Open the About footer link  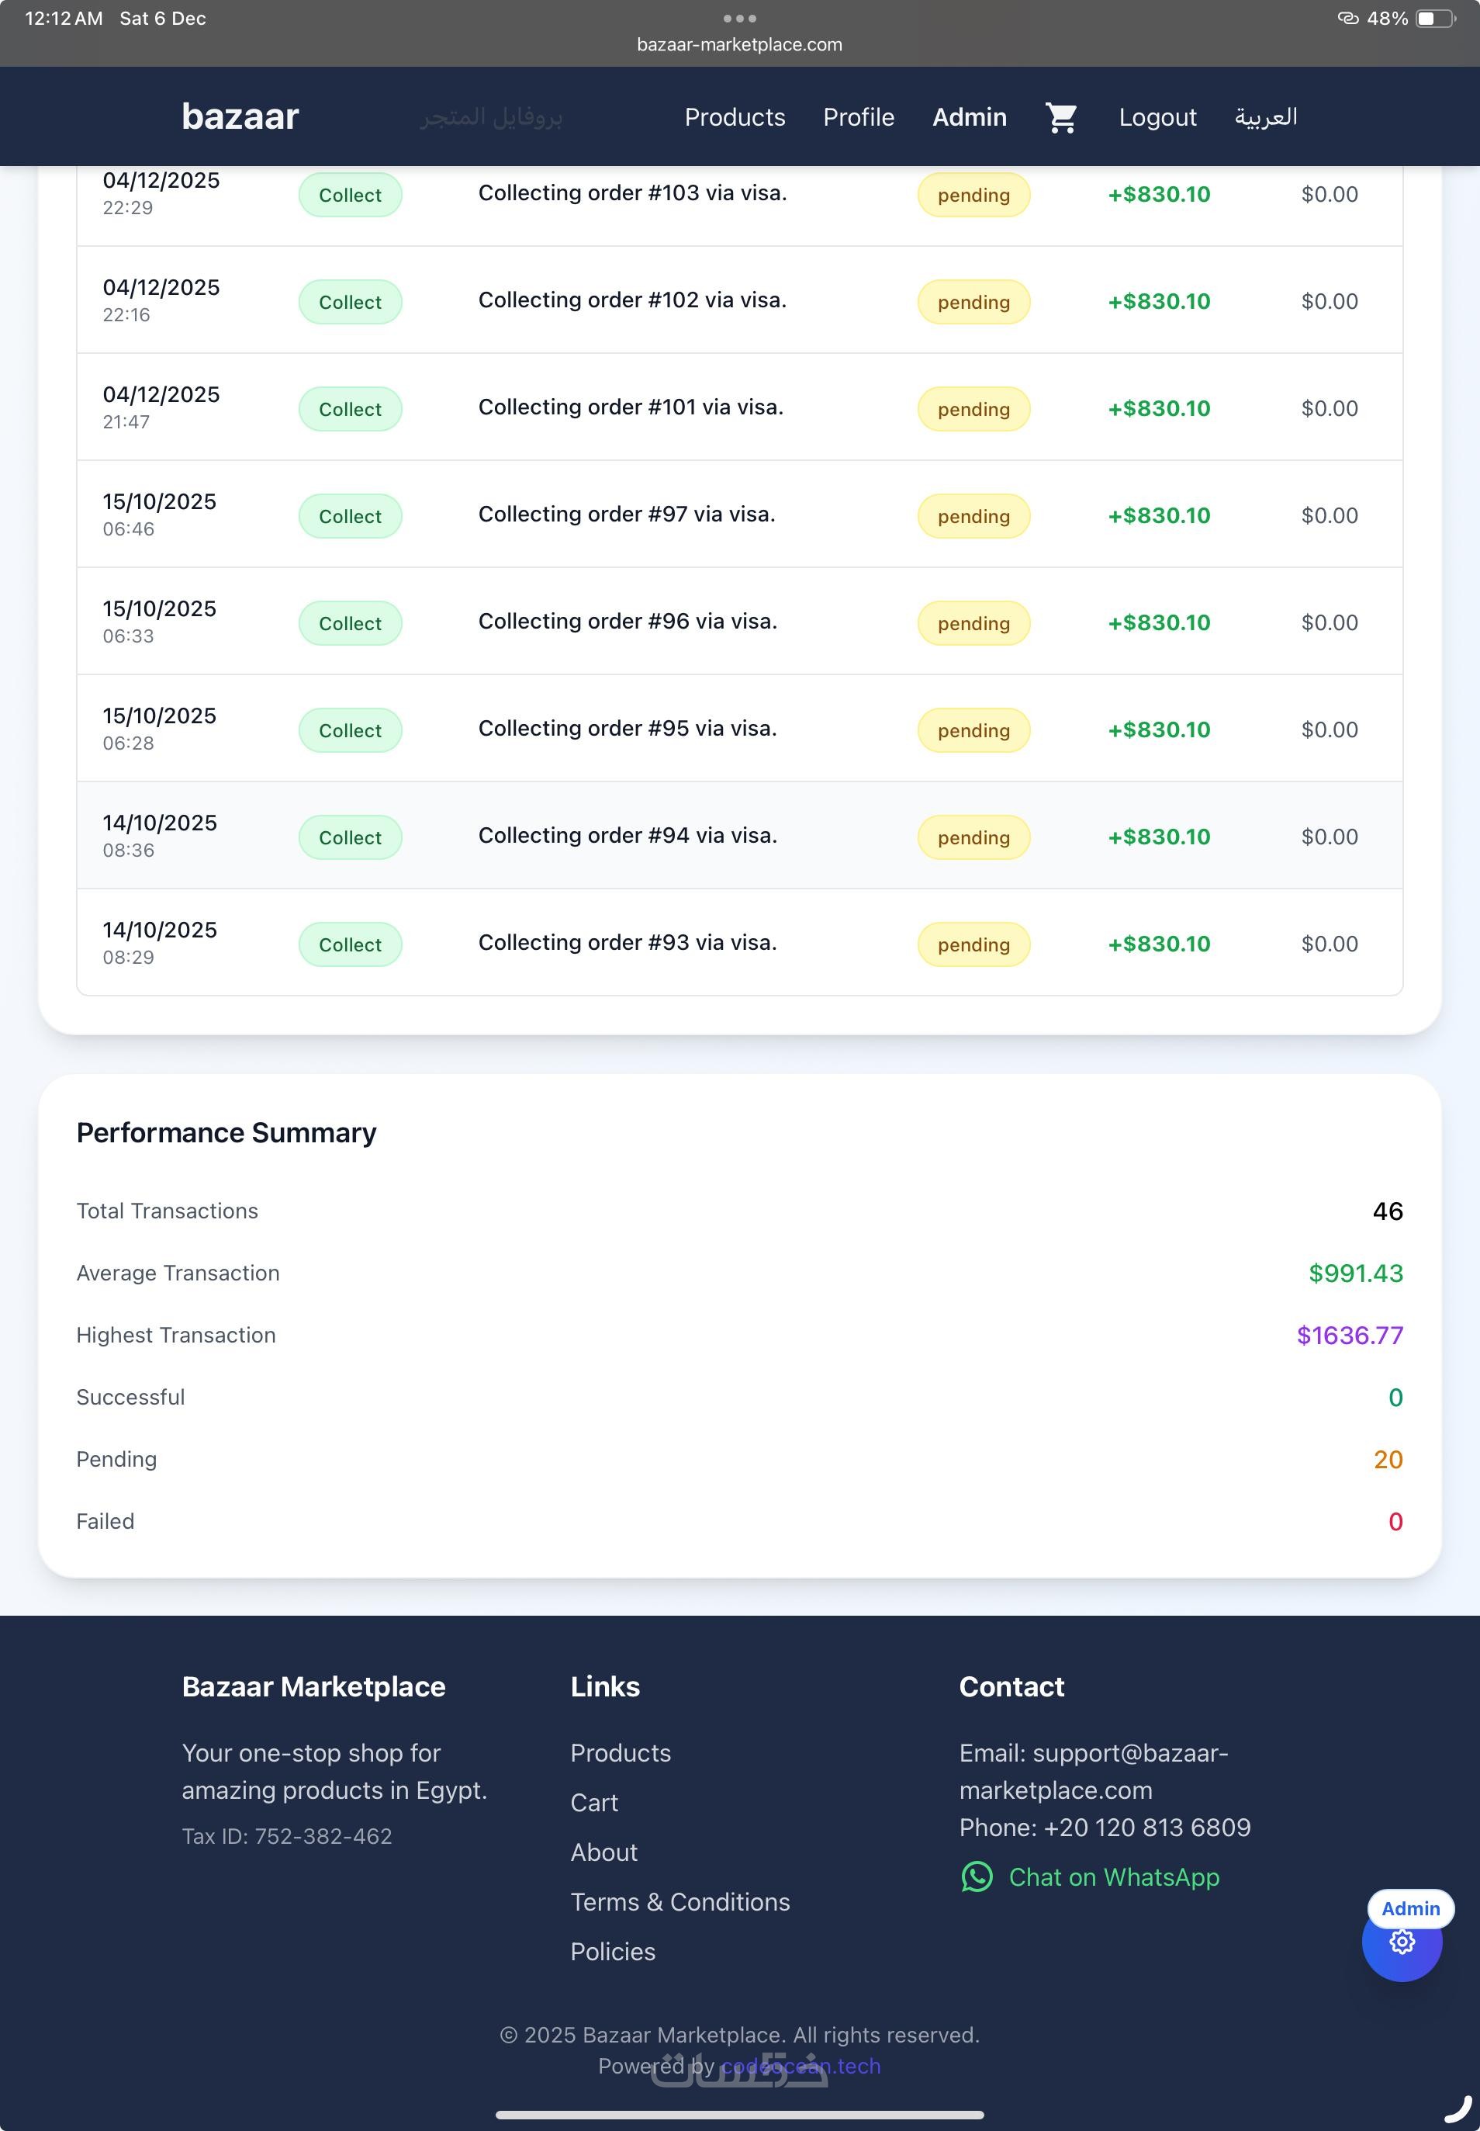tap(603, 1852)
